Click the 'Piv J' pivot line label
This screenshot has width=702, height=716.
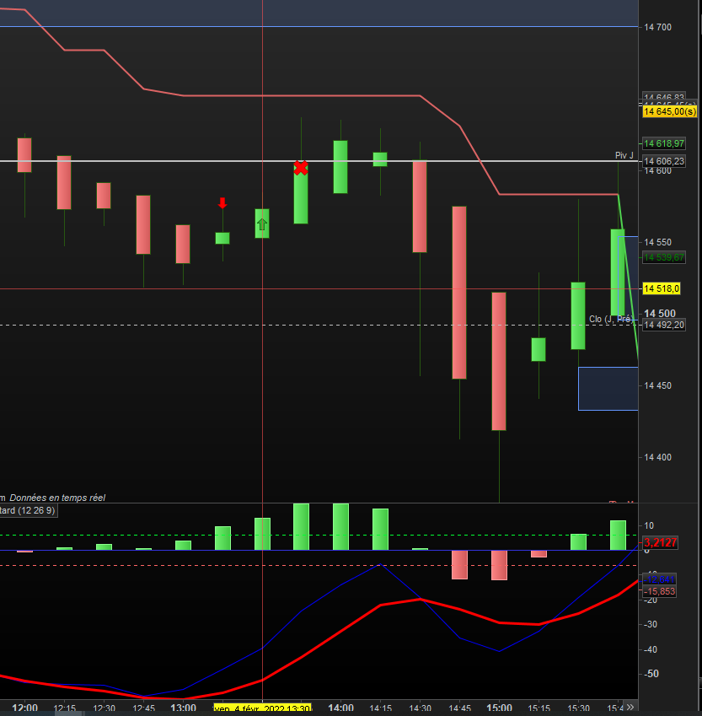(624, 155)
